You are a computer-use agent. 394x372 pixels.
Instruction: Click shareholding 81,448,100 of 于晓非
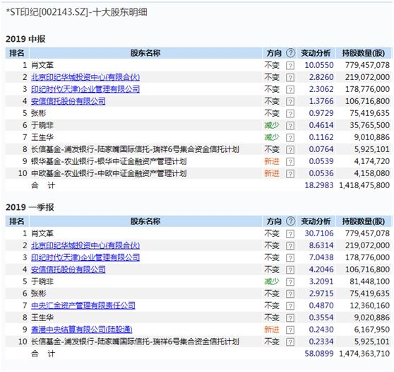369,281
